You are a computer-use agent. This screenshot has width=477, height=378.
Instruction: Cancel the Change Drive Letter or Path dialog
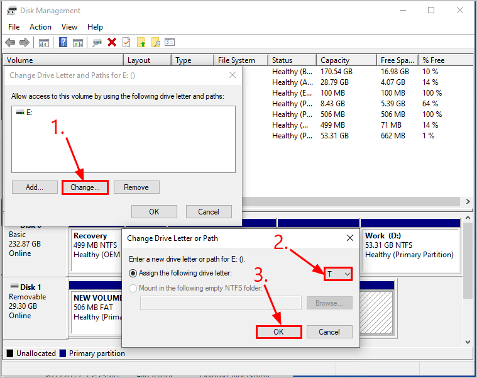(329, 331)
